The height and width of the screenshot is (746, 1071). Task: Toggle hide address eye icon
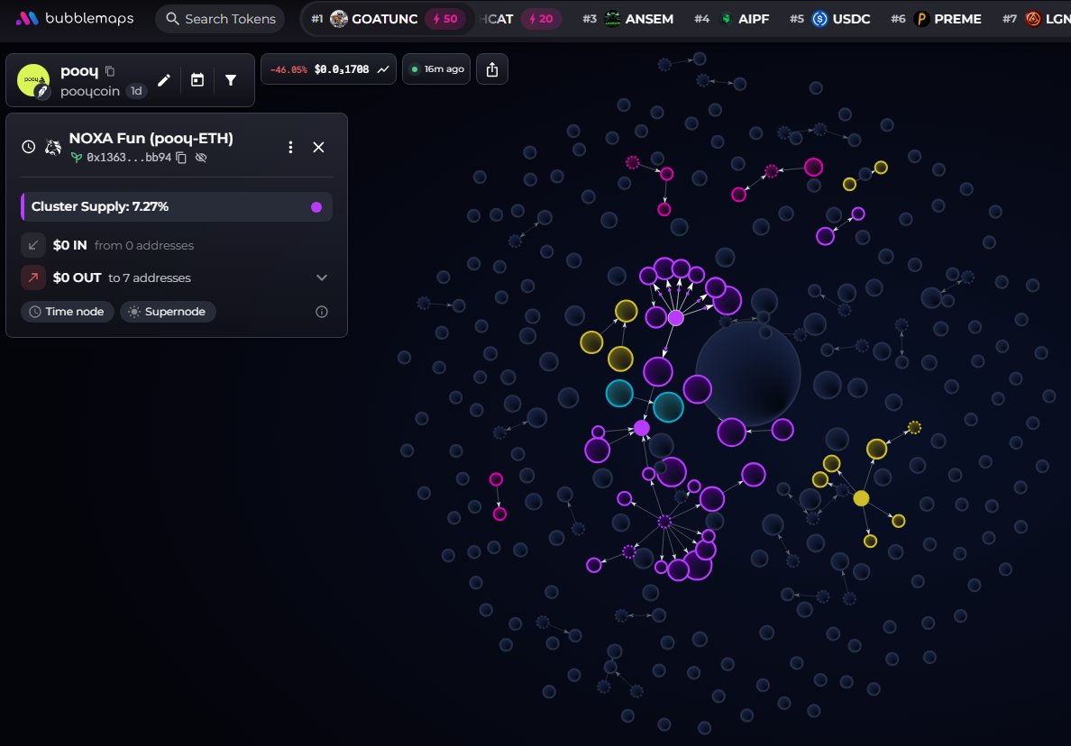pos(201,158)
